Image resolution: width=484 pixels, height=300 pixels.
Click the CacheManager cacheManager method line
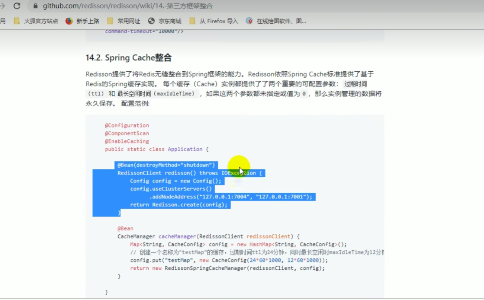tap(209, 236)
